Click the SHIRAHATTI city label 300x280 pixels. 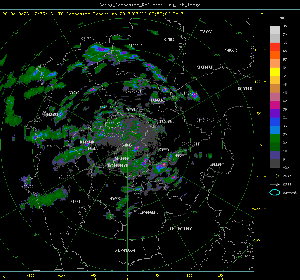click(x=125, y=158)
